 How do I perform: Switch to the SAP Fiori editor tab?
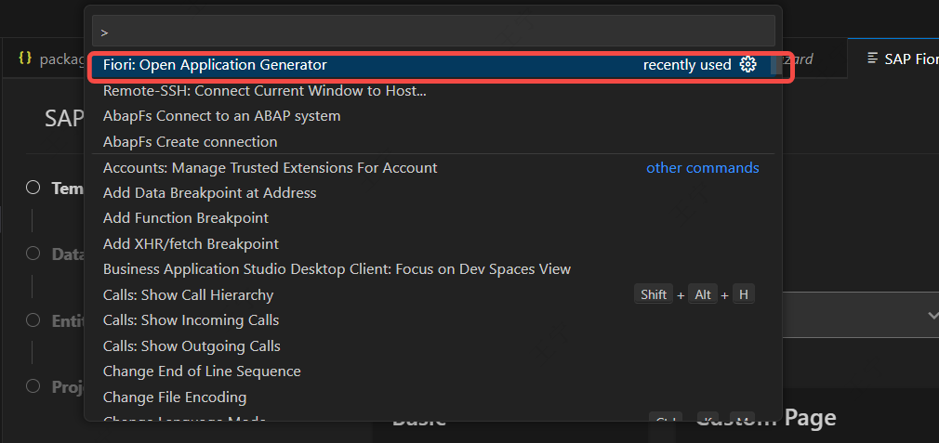click(893, 59)
